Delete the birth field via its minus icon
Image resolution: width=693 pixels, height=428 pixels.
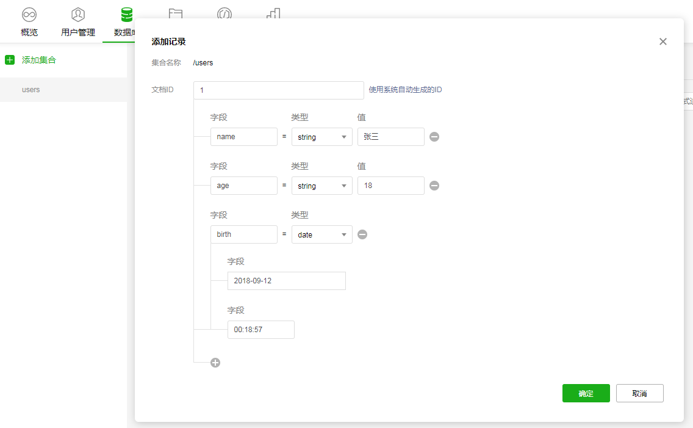point(362,234)
